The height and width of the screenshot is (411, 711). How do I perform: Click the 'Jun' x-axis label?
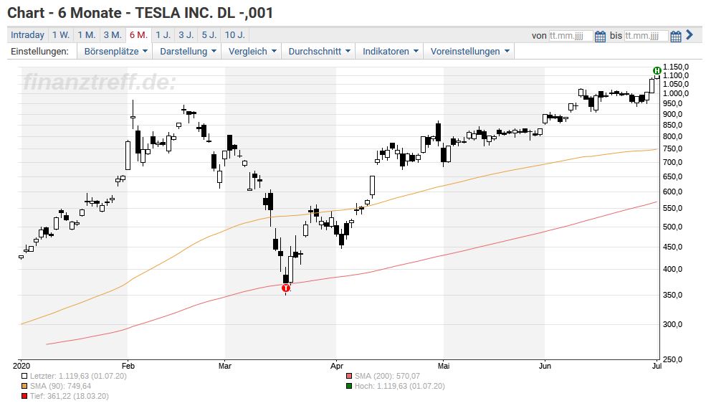tap(545, 366)
